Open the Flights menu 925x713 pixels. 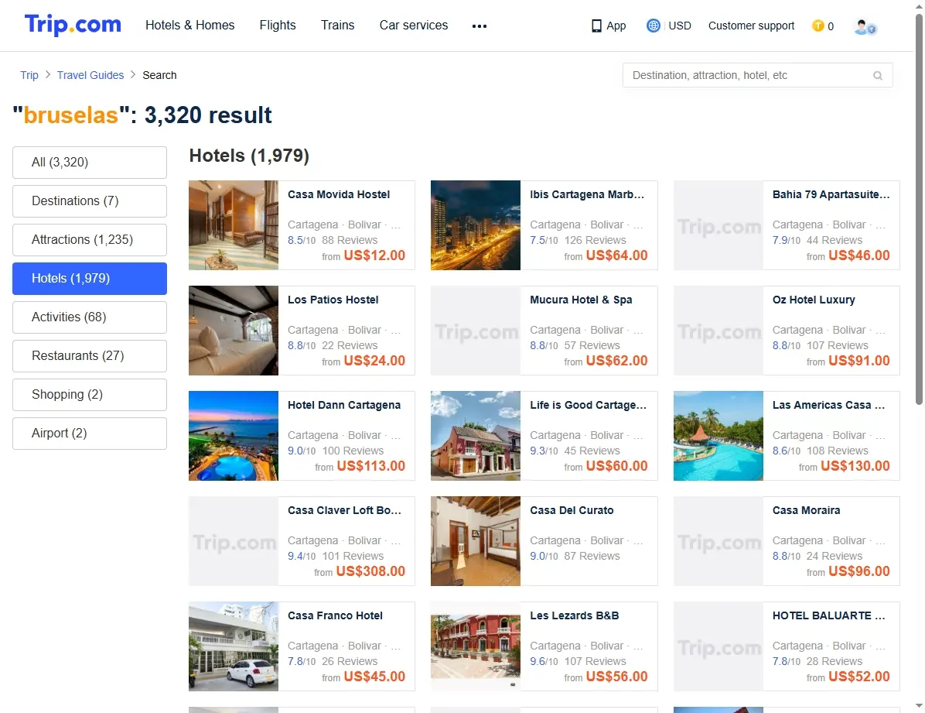[278, 26]
